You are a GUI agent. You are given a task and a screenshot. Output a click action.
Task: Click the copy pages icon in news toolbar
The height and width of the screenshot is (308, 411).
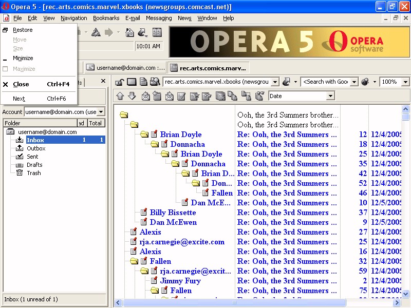click(x=232, y=96)
